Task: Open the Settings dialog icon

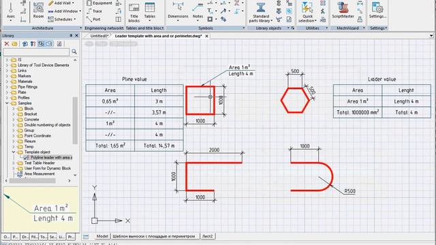Action: [x=377, y=11]
